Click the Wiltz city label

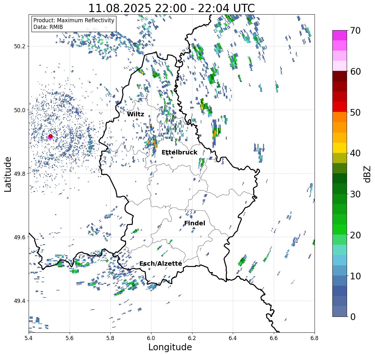[x=135, y=114]
